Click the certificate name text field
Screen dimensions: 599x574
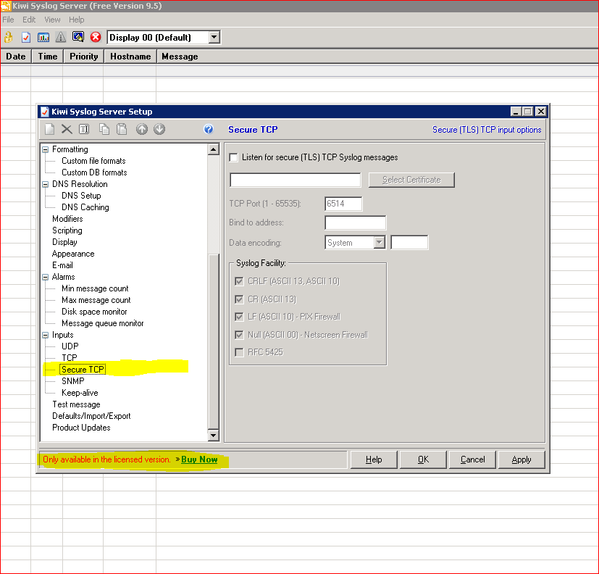tap(295, 180)
